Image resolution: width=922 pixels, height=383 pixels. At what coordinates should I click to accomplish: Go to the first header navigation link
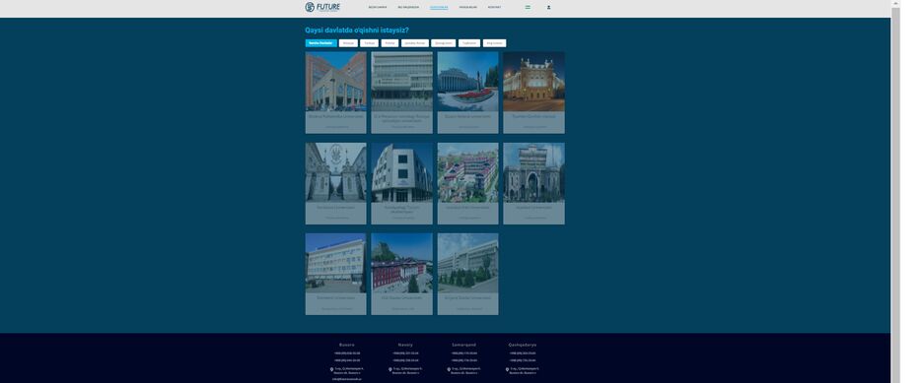click(x=378, y=7)
